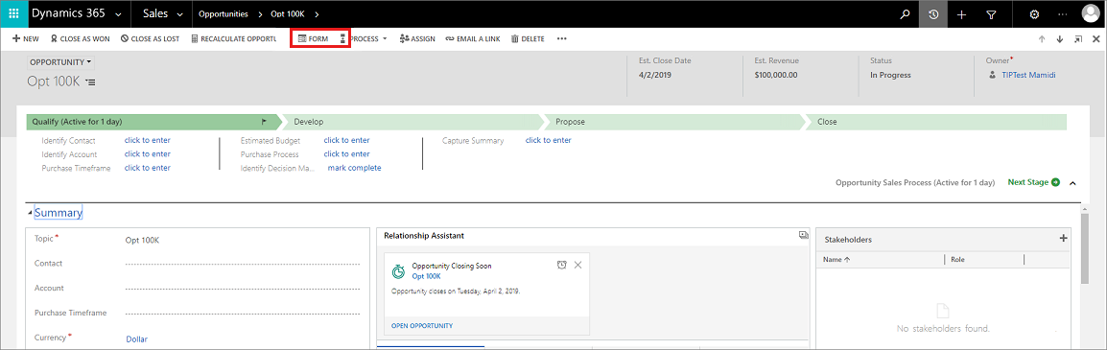Viewport: 1107px width, 350px height.
Task: Open the app launcher waffle icon
Action: tap(13, 14)
